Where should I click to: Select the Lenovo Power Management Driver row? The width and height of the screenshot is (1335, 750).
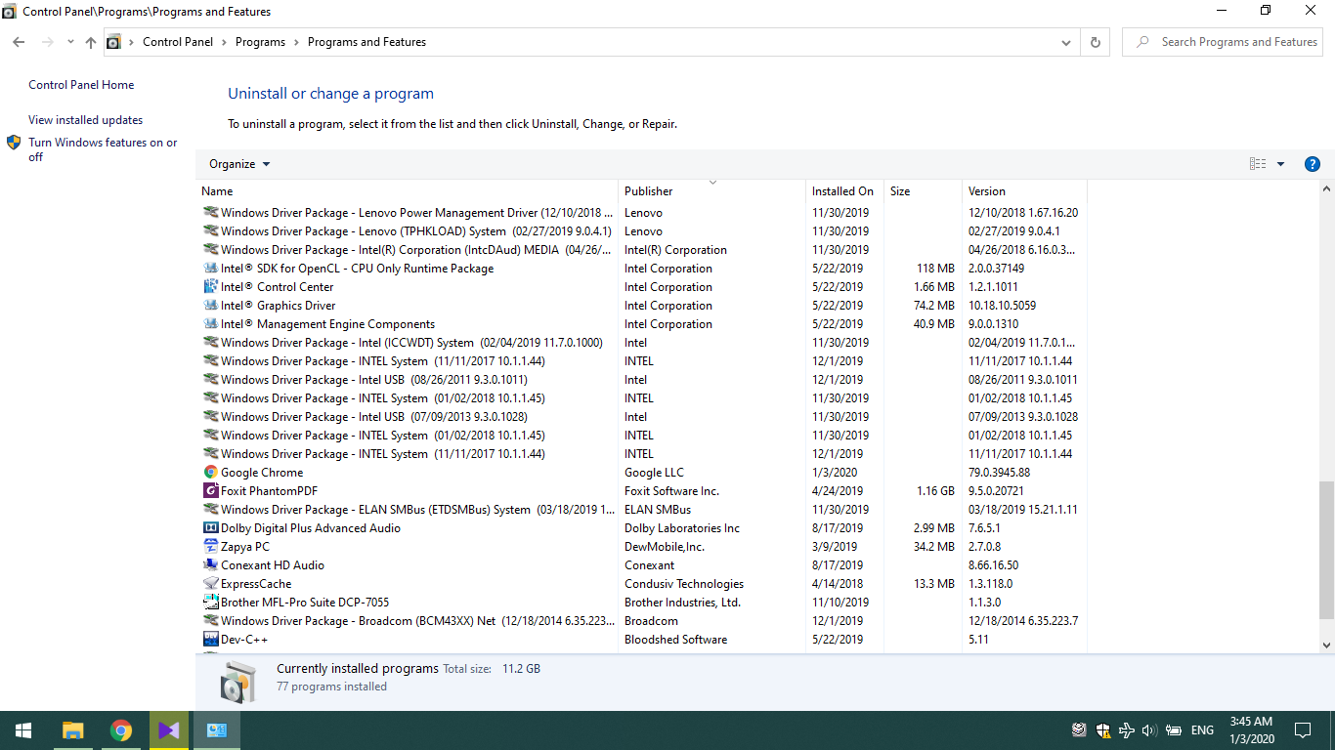pyautogui.click(x=641, y=213)
